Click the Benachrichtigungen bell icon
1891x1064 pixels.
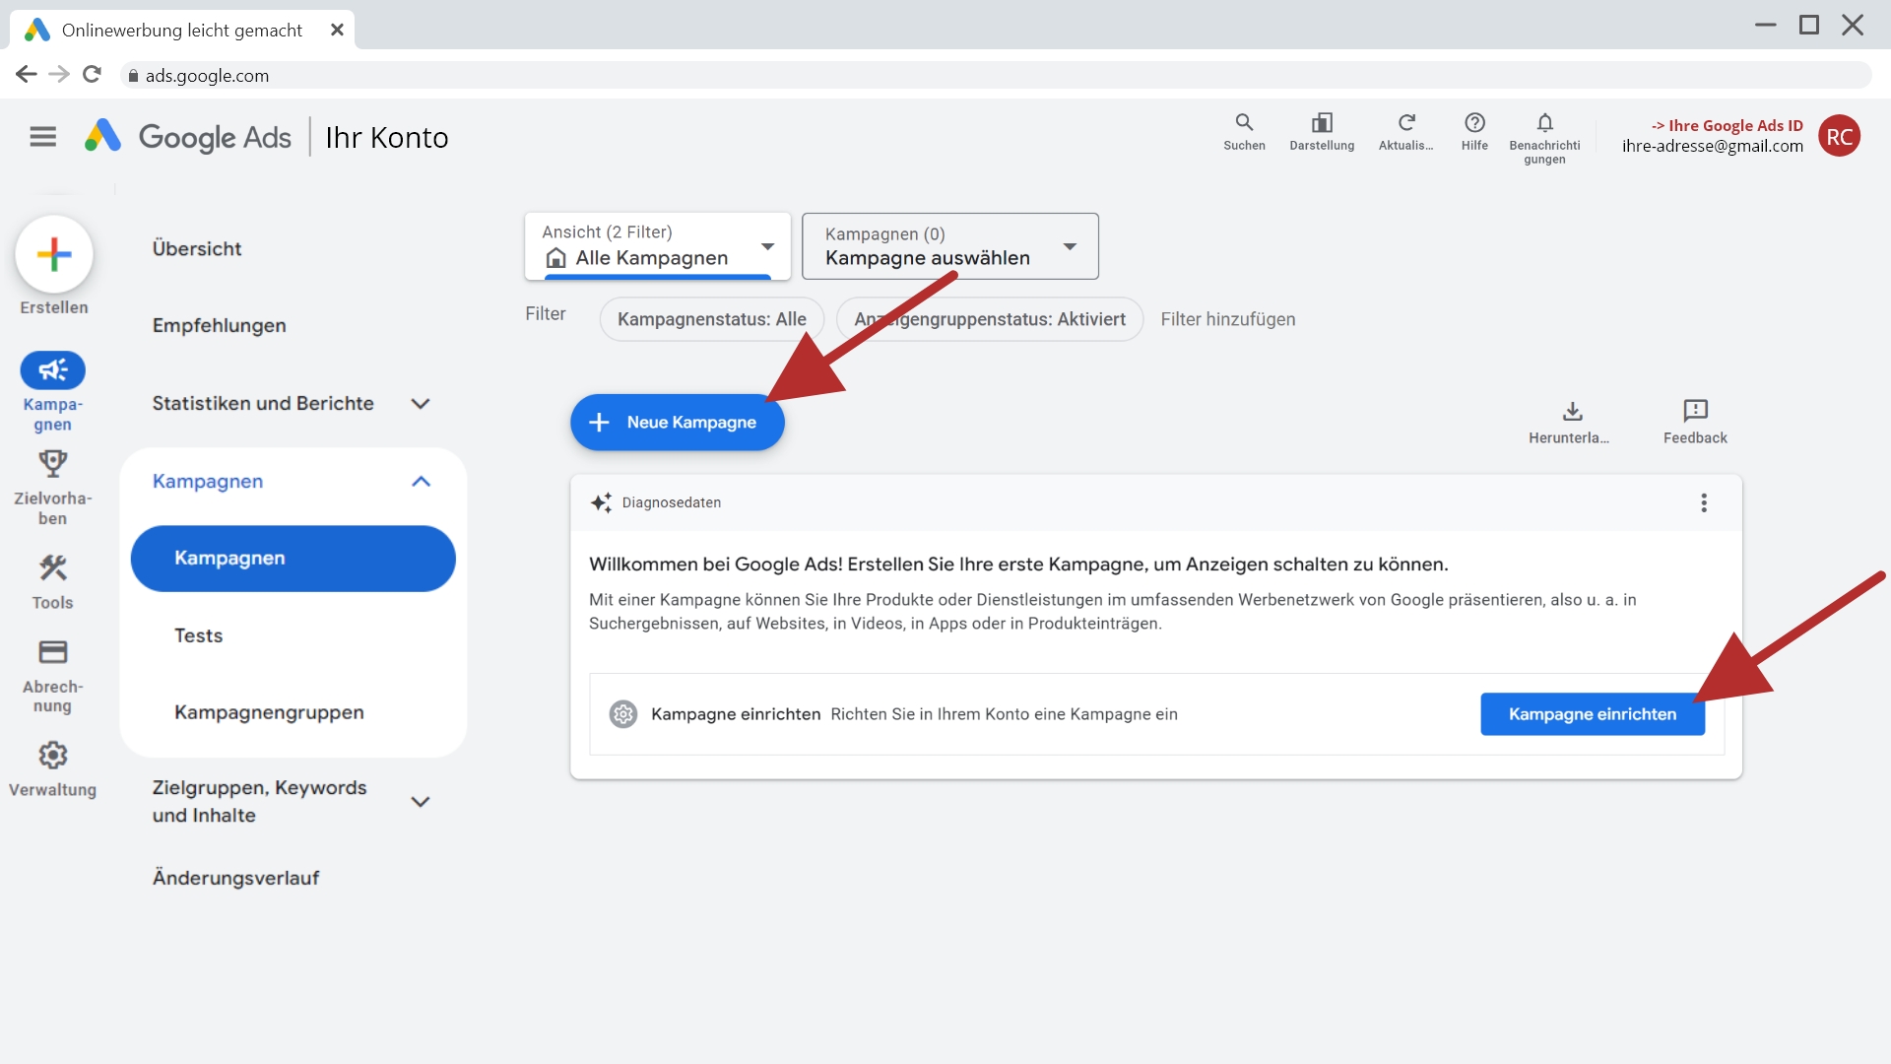[1544, 123]
